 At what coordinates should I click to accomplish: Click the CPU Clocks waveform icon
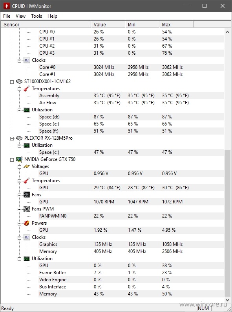(x=27, y=60)
